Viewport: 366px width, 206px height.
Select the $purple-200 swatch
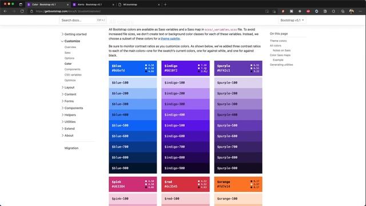tap(238, 93)
